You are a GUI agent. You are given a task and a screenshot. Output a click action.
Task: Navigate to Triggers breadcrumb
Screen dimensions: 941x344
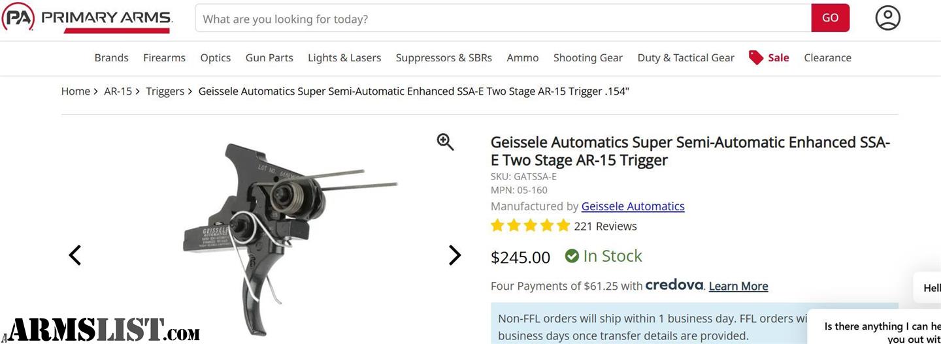tap(165, 91)
